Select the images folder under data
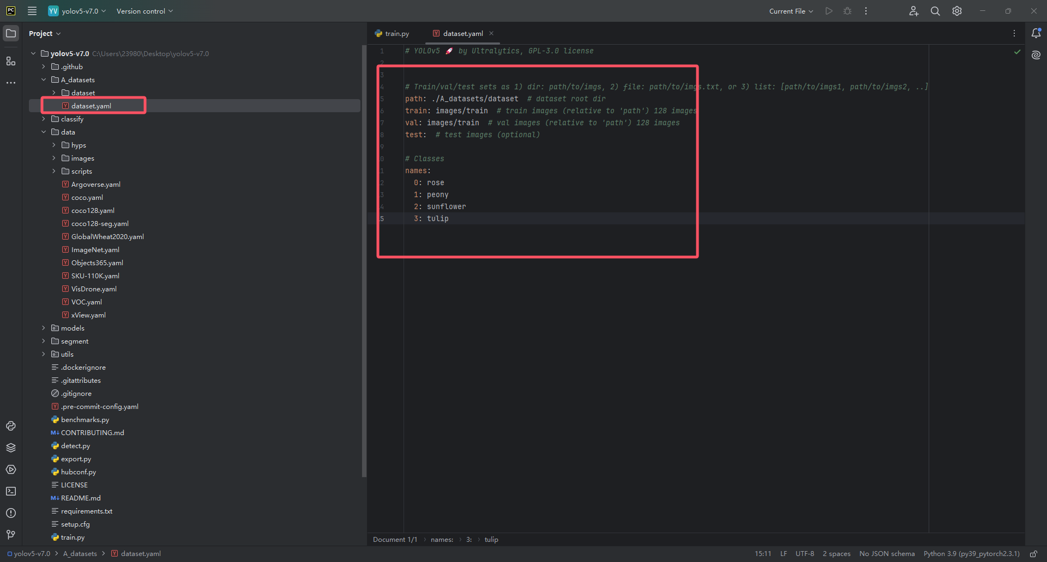Viewport: 1047px width, 562px height. 82,158
